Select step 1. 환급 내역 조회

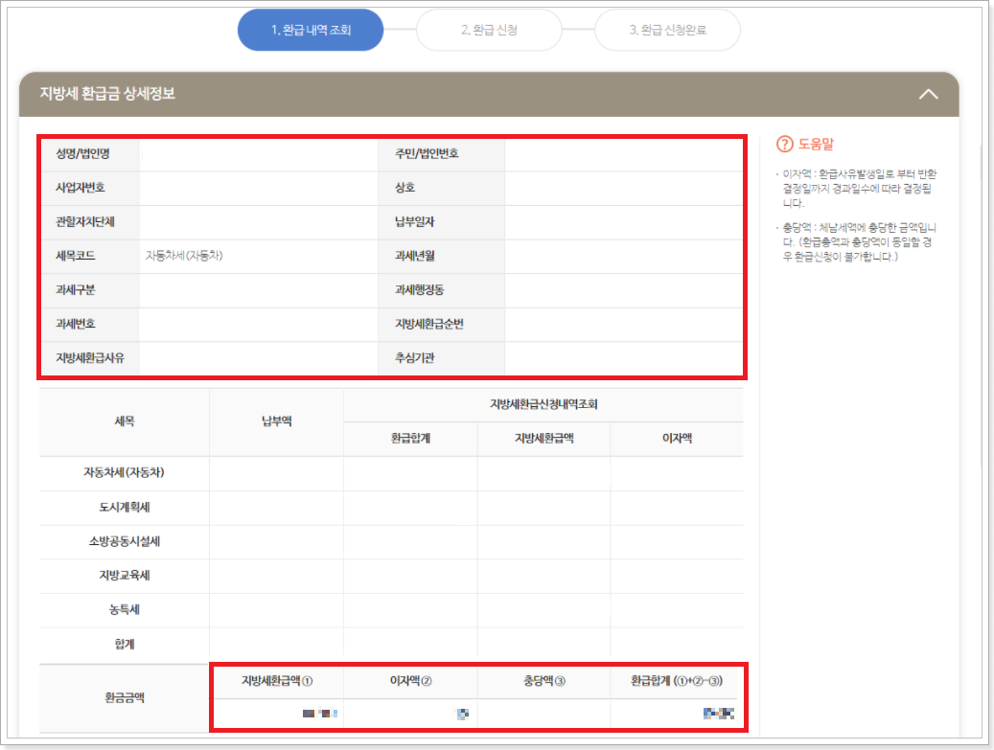pyautogui.click(x=310, y=30)
